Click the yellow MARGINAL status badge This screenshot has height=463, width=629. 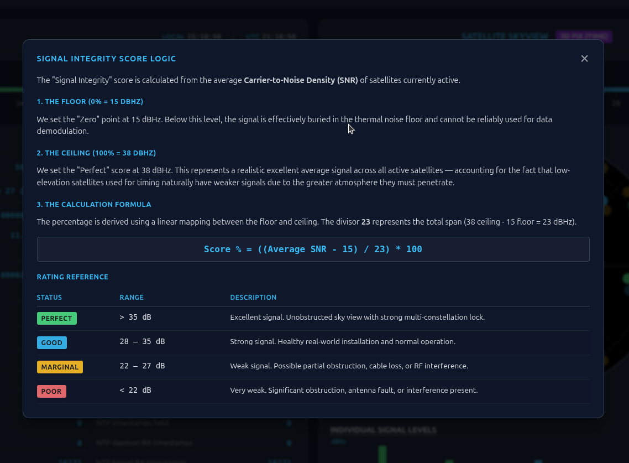(60, 367)
